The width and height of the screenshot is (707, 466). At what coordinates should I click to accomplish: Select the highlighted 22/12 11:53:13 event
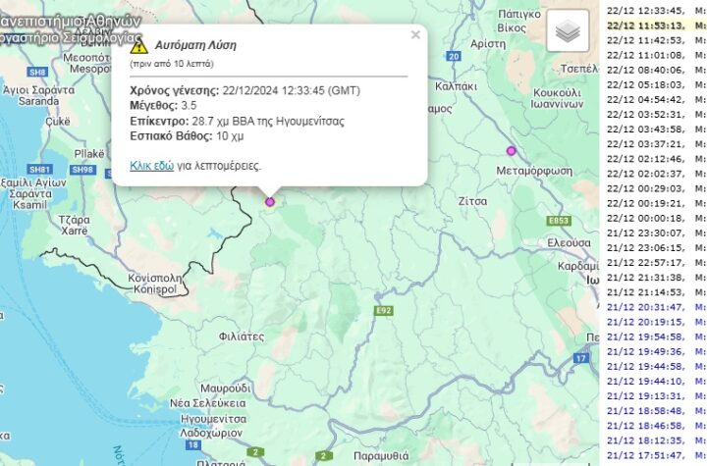coord(657,26)
